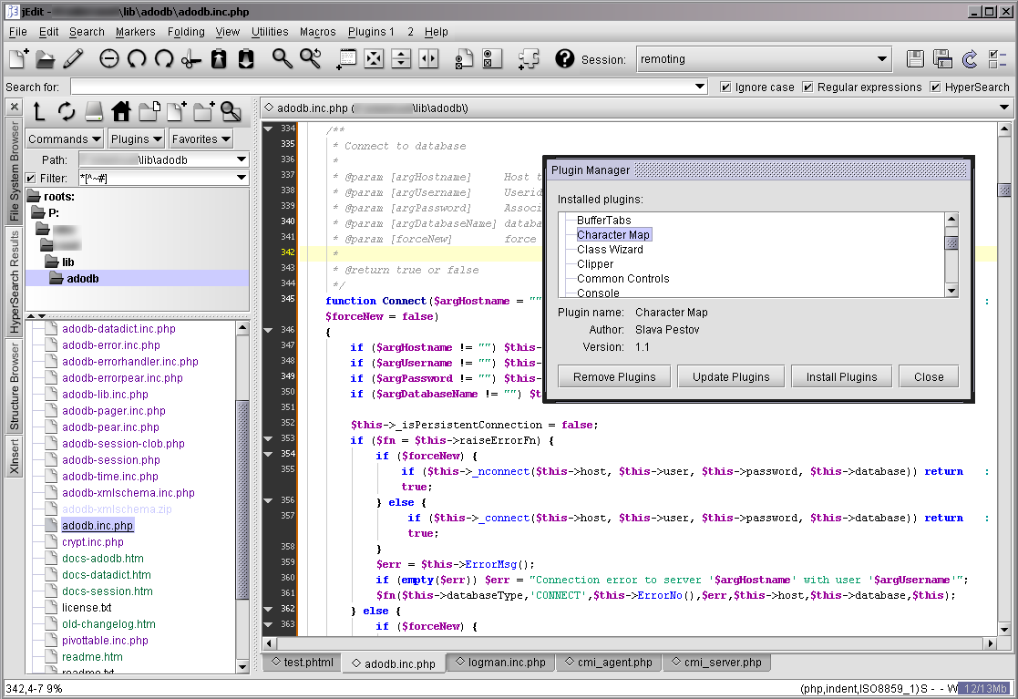Viewport: 1018px width, 699px height.
Task: Save the current session floppy icon
Action: point(915,59)
